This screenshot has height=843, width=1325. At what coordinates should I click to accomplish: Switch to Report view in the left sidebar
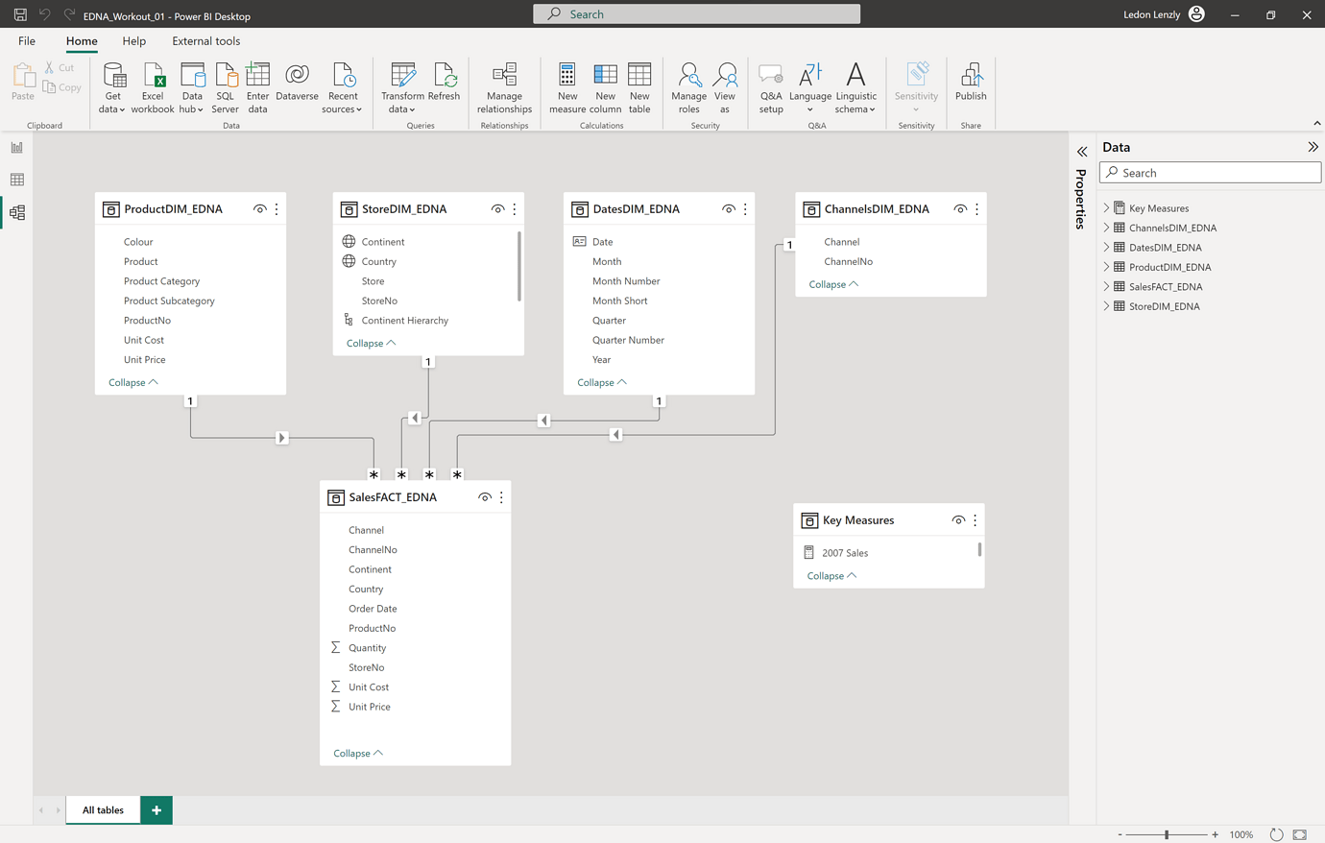tap(16, 147)
